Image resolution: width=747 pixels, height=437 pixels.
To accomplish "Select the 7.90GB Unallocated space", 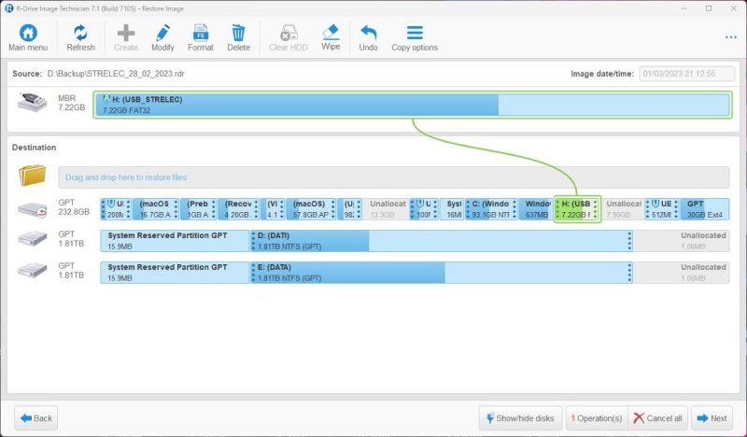I will (x=623, y=209).
